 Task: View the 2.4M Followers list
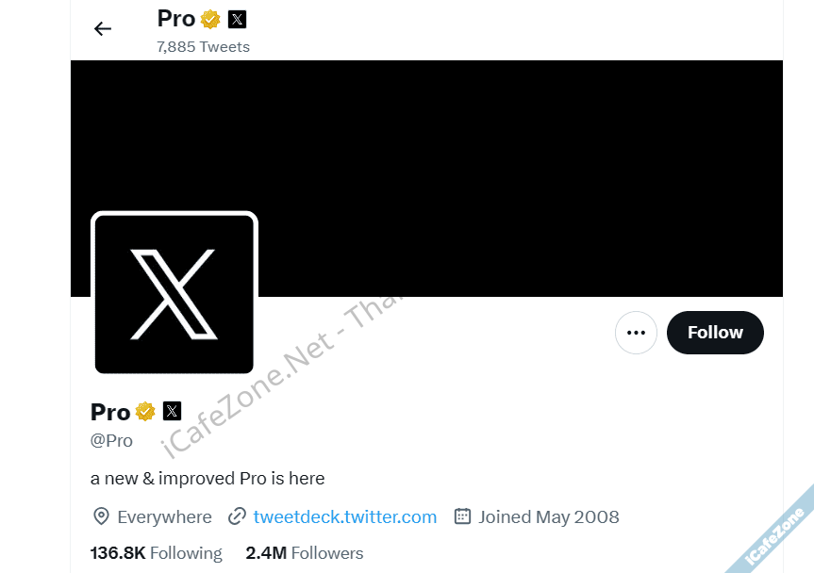305,553
